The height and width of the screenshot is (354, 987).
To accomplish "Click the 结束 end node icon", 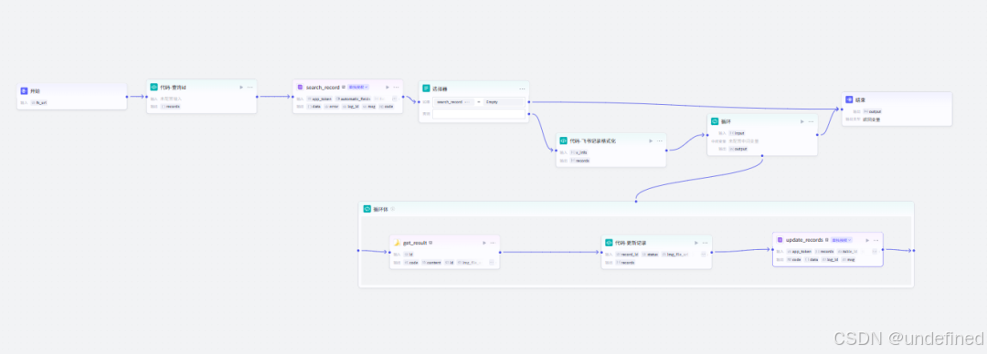I will 849,99.
